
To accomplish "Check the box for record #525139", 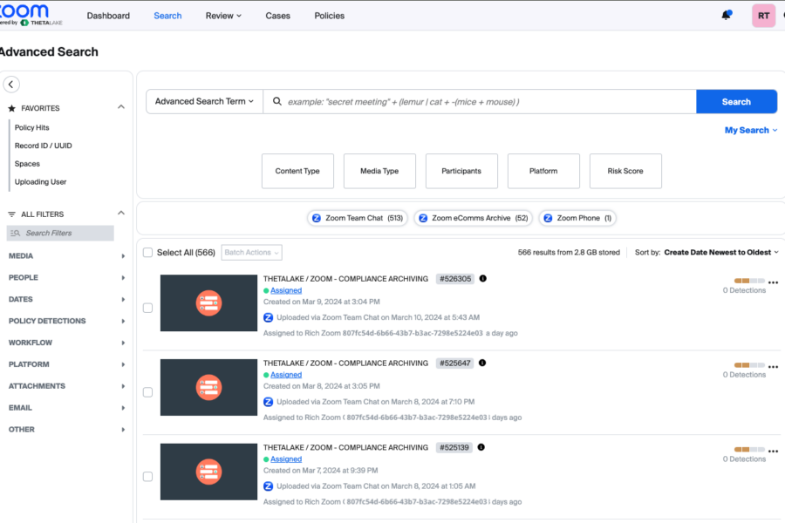I will (147, 477).
